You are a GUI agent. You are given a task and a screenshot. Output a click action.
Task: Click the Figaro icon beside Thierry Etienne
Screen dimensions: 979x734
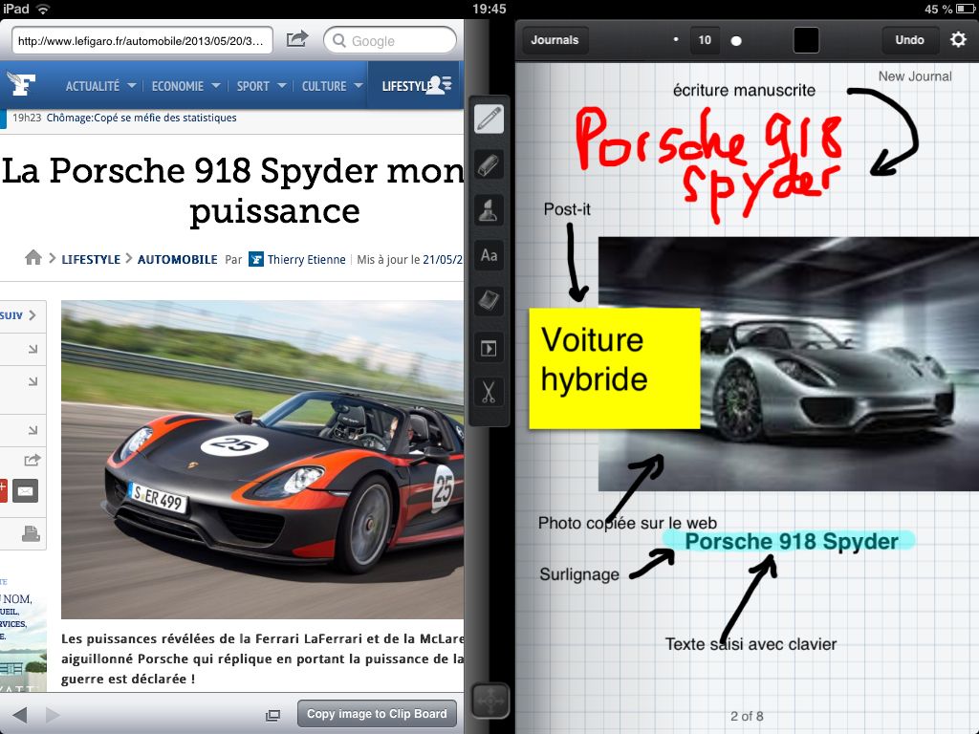pyautogui.click(x=256, y=258)
